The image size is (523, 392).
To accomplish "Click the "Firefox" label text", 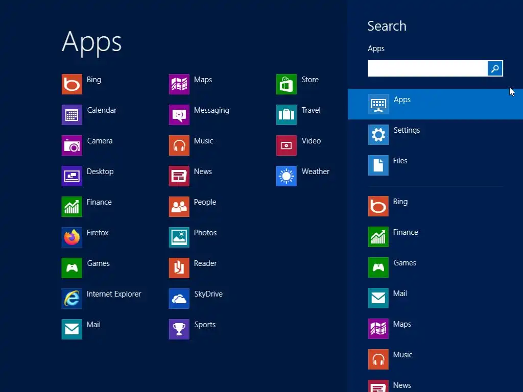I will point(98,233).
